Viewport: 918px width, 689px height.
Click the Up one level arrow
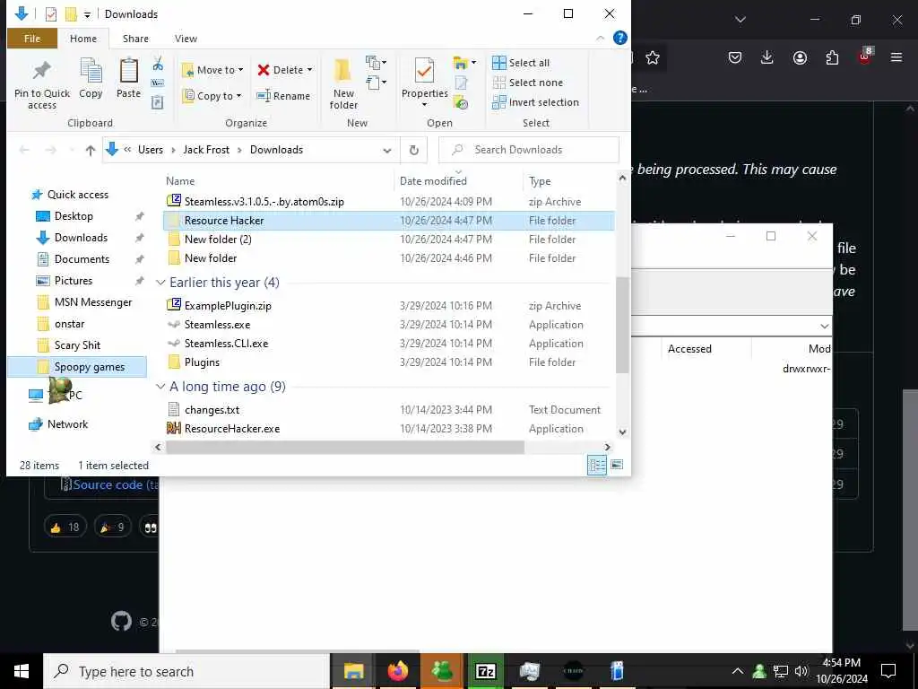pyautogui.click(x=91, y=150)
